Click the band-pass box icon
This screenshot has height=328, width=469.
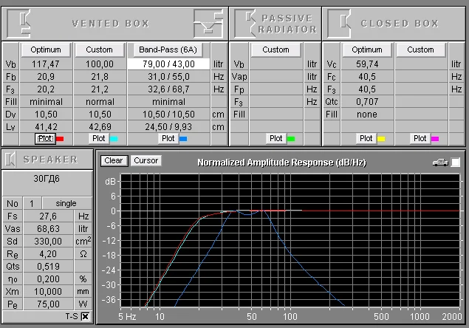click(208, 23)
